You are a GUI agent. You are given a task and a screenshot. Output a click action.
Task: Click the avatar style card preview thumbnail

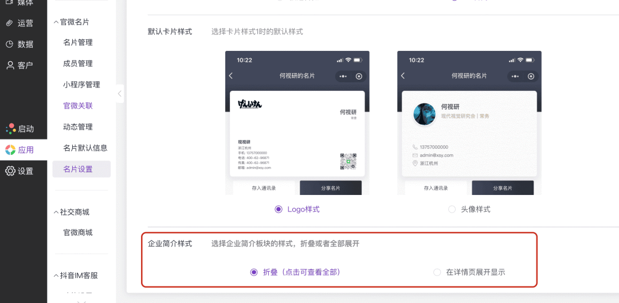click(x=469, y=123)
